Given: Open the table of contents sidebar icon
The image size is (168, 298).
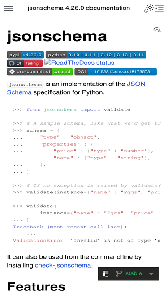Looking at the screenshot, I should pos(159,8).
